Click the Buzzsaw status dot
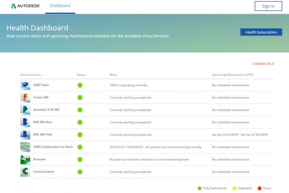The image size is (289, 193). [80, 159]
